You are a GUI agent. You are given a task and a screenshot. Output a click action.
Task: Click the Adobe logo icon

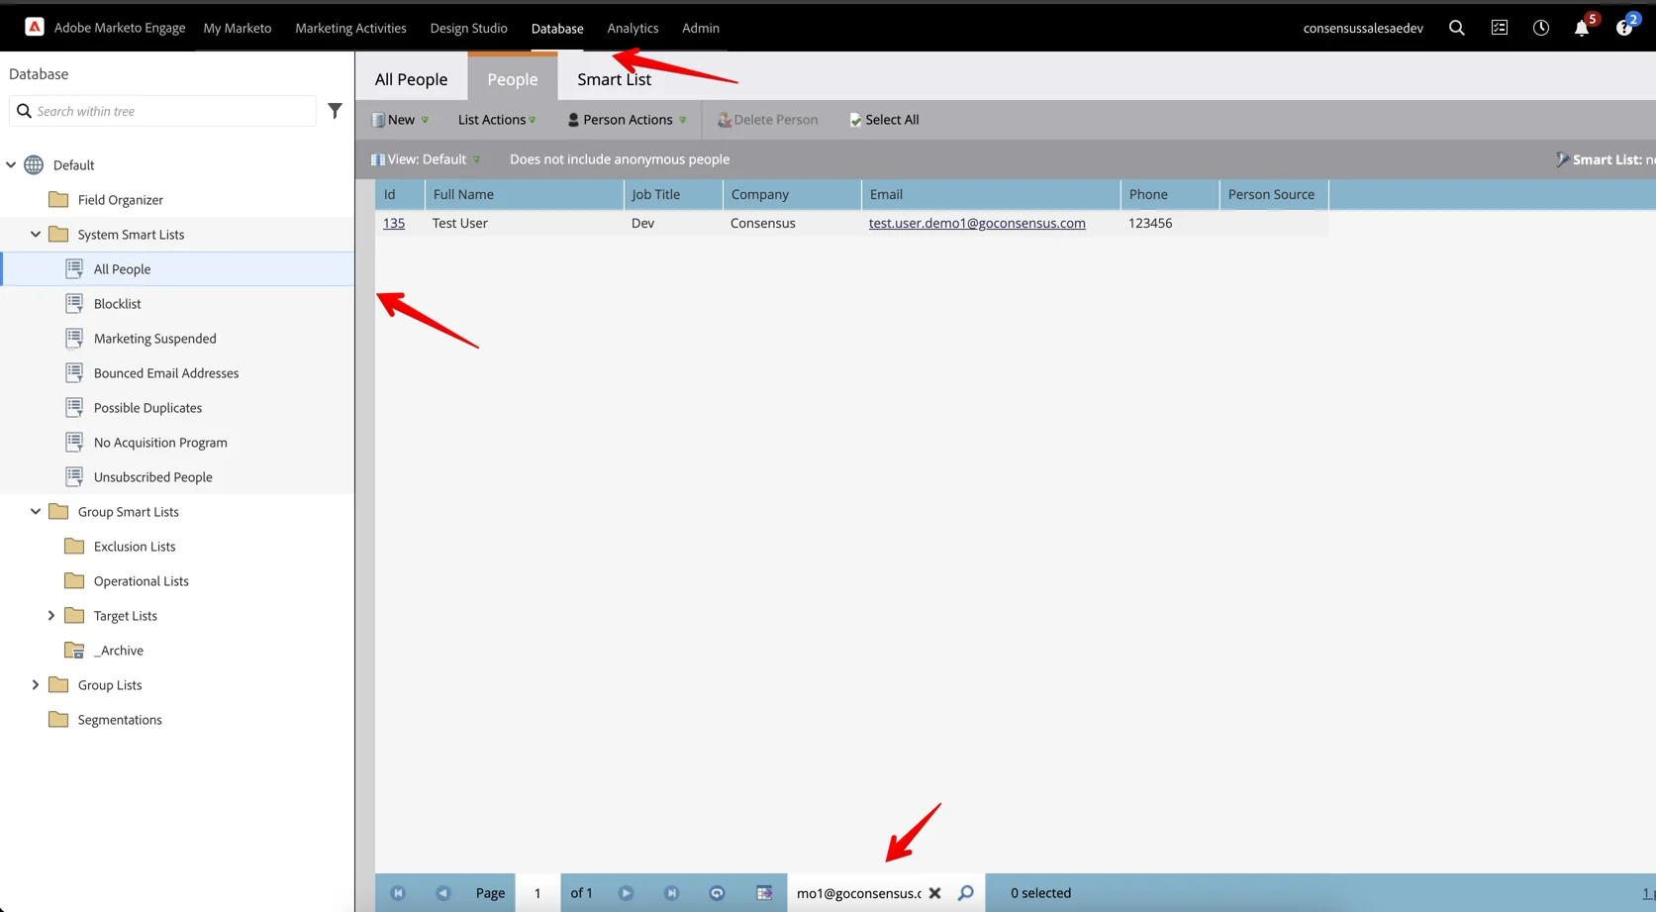pos(35,27)
